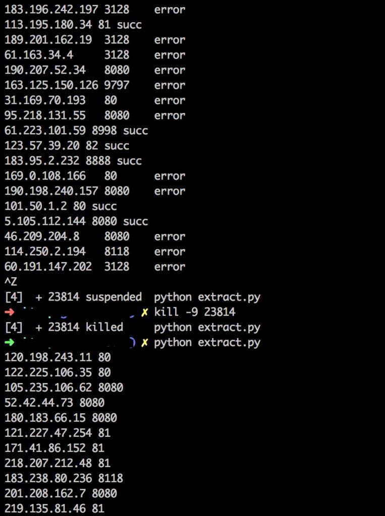Click the green prompt arrow
This screenshot has width=385, height=516.
pyautogui.click(x=10, y=343)
